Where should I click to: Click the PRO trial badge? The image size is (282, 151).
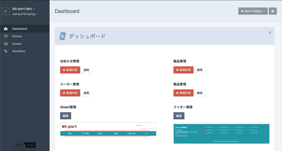(x=25, y=145)
